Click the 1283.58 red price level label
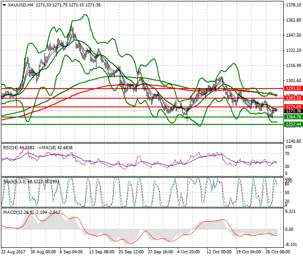 (293, 98)
